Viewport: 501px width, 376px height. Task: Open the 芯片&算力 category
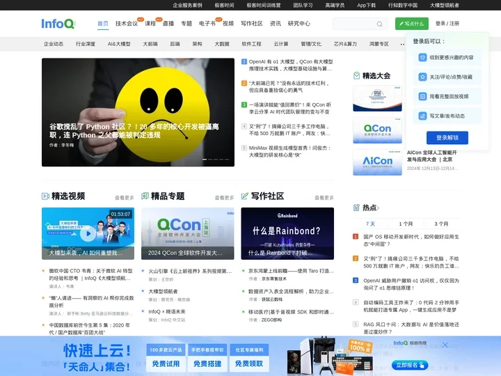[x=345, y=44]
